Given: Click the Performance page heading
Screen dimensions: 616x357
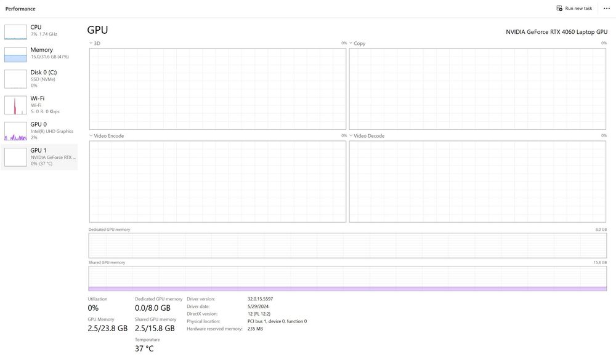Looking at the screenshot, I should point(20,9).
